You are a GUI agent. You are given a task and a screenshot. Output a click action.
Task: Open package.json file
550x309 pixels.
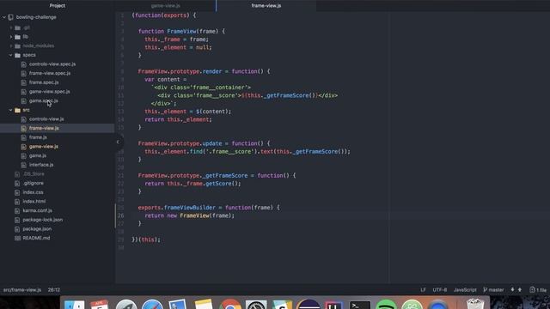point(37,229)
